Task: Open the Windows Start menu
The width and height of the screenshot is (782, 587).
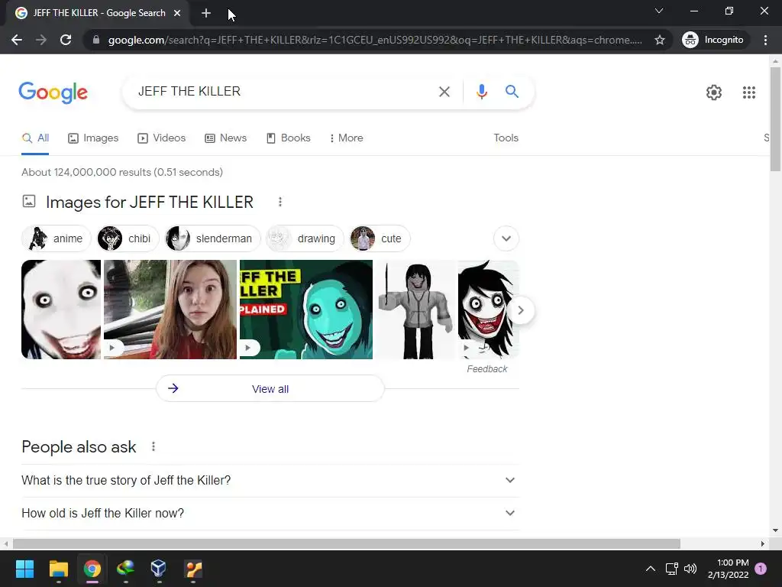Action: click(x=24, y=569)
